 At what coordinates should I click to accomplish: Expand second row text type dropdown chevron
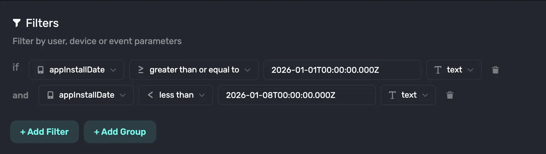[x=425, y=95]
